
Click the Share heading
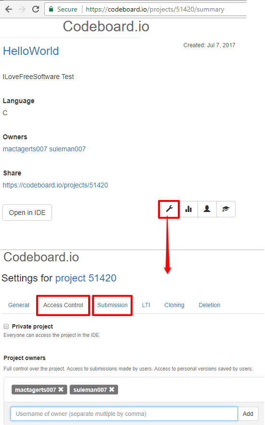[x=12, y=173]
